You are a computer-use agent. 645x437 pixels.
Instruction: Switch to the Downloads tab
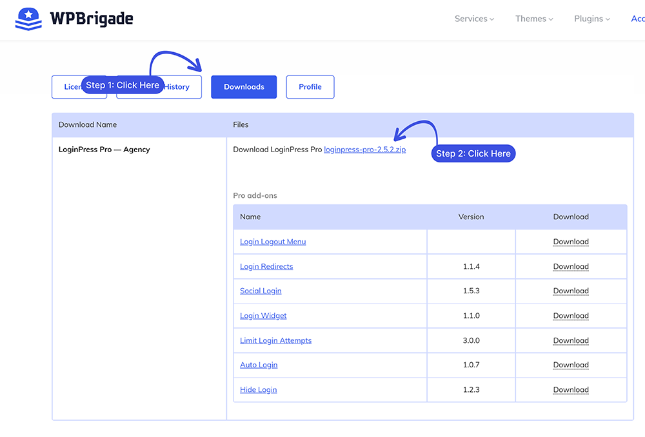click(244, 87)
